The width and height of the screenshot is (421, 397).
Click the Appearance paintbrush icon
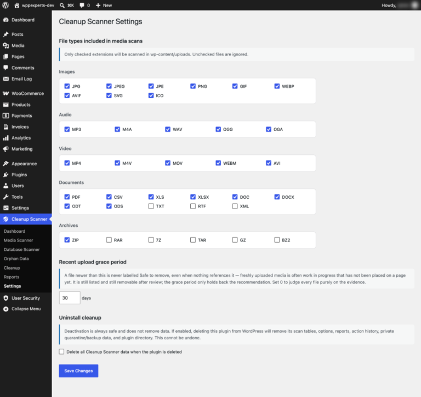pos(5,164)
